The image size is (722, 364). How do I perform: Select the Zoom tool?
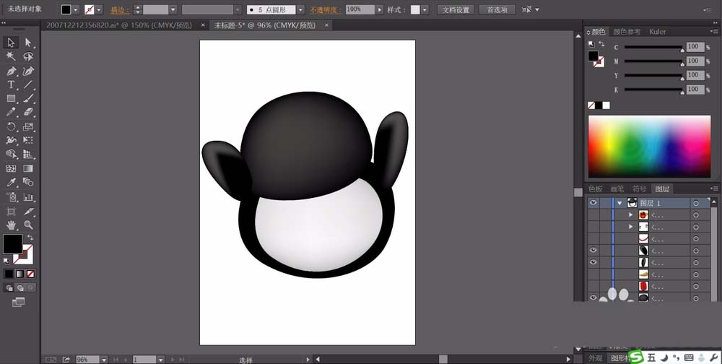point(28,225)
